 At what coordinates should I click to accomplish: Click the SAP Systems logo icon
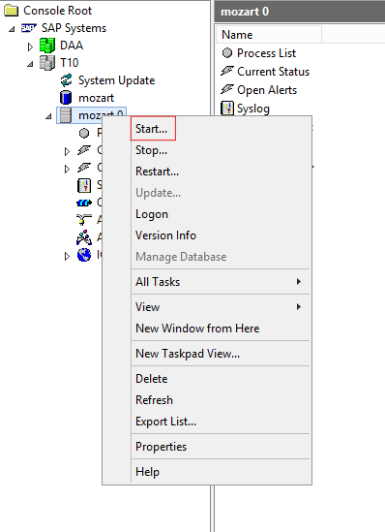coord(29,28)
